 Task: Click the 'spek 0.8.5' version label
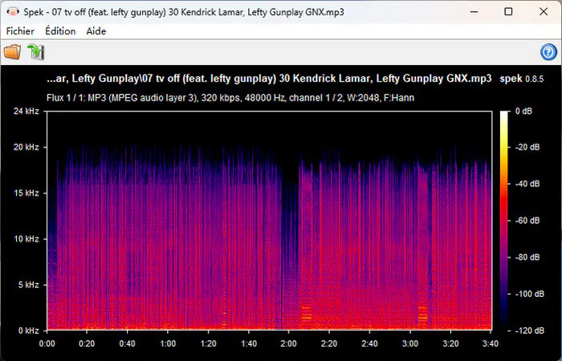(522, 79)
